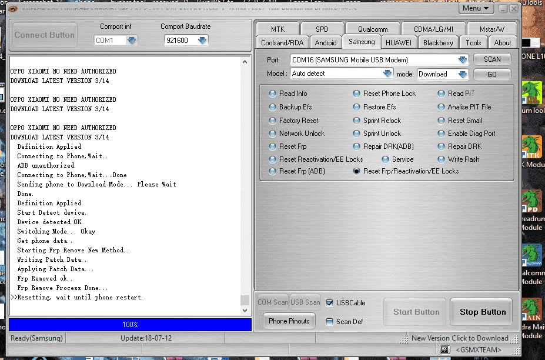Click the blue 100% progress bar
The width and height of the screenshot is (545, 360).
pos(130,325)
